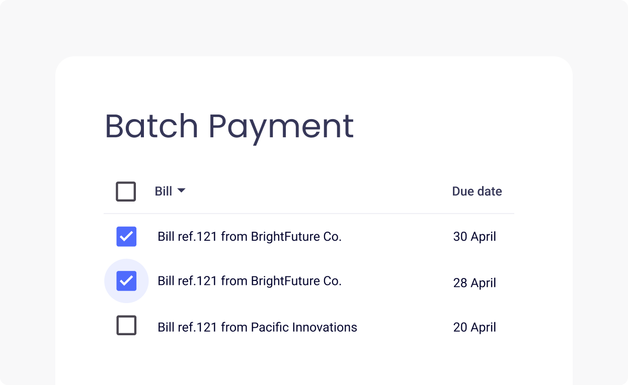The height and width of the screenshot is (385, 628).
Task: Click the 28 April due date text
Action: coord(474,283)
